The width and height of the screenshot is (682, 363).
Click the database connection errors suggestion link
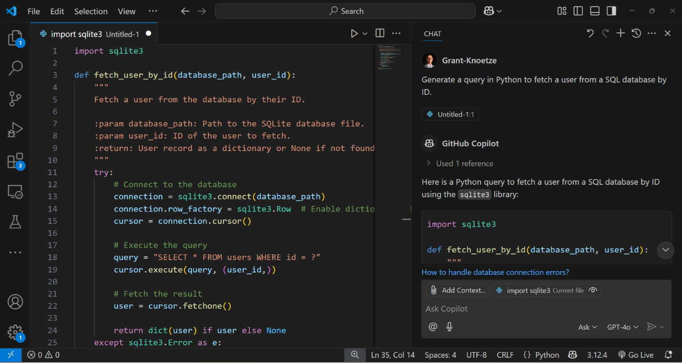point(495,272)
